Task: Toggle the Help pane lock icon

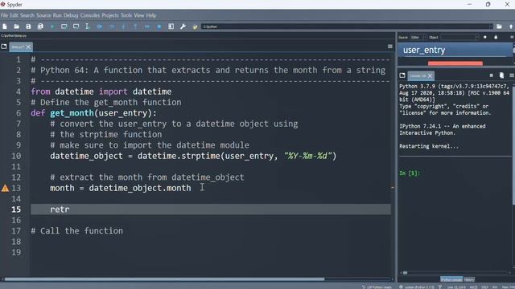Action: pos(496,37)
